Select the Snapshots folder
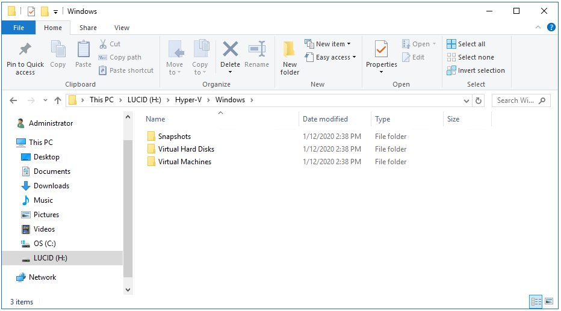Screen dimensions: 561x311 pos(174,137)
